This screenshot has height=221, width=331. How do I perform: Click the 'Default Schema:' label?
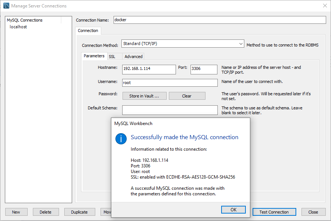(x=102, y=108)
